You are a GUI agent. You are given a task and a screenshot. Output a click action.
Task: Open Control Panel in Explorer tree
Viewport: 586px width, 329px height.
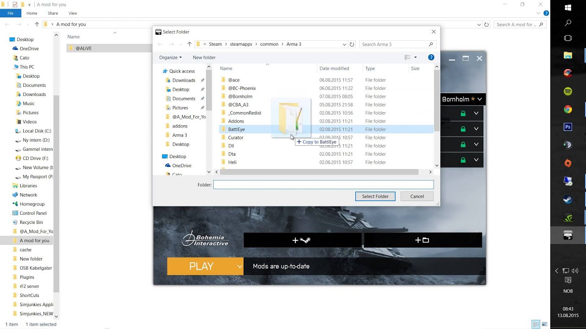33,213
